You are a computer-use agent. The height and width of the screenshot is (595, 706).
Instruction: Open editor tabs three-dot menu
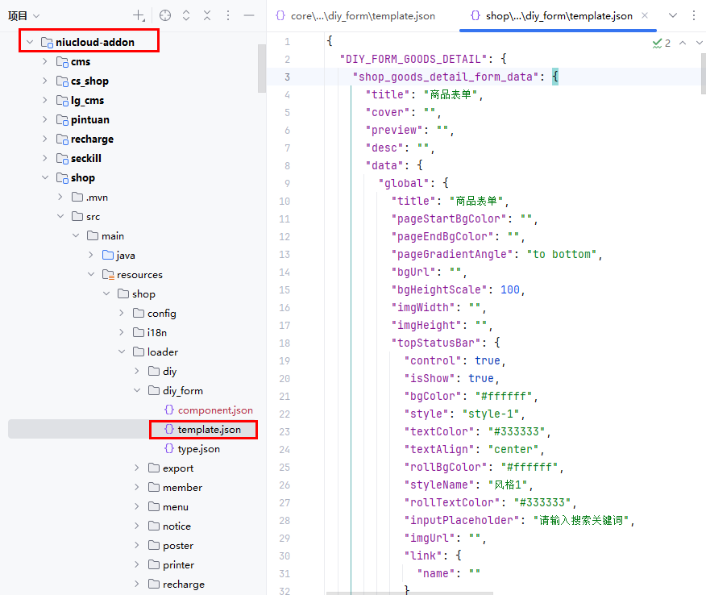694,15
